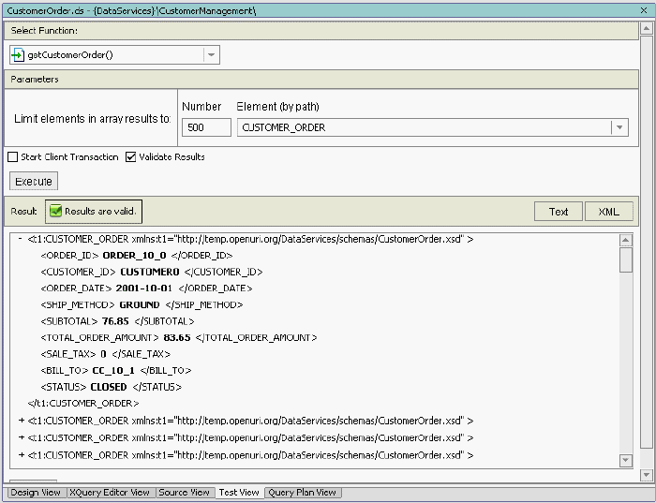This screenshot has height=503, width=656.
Task: Collapse the first CUSTOMER_ORDER node
Action: 20,239
